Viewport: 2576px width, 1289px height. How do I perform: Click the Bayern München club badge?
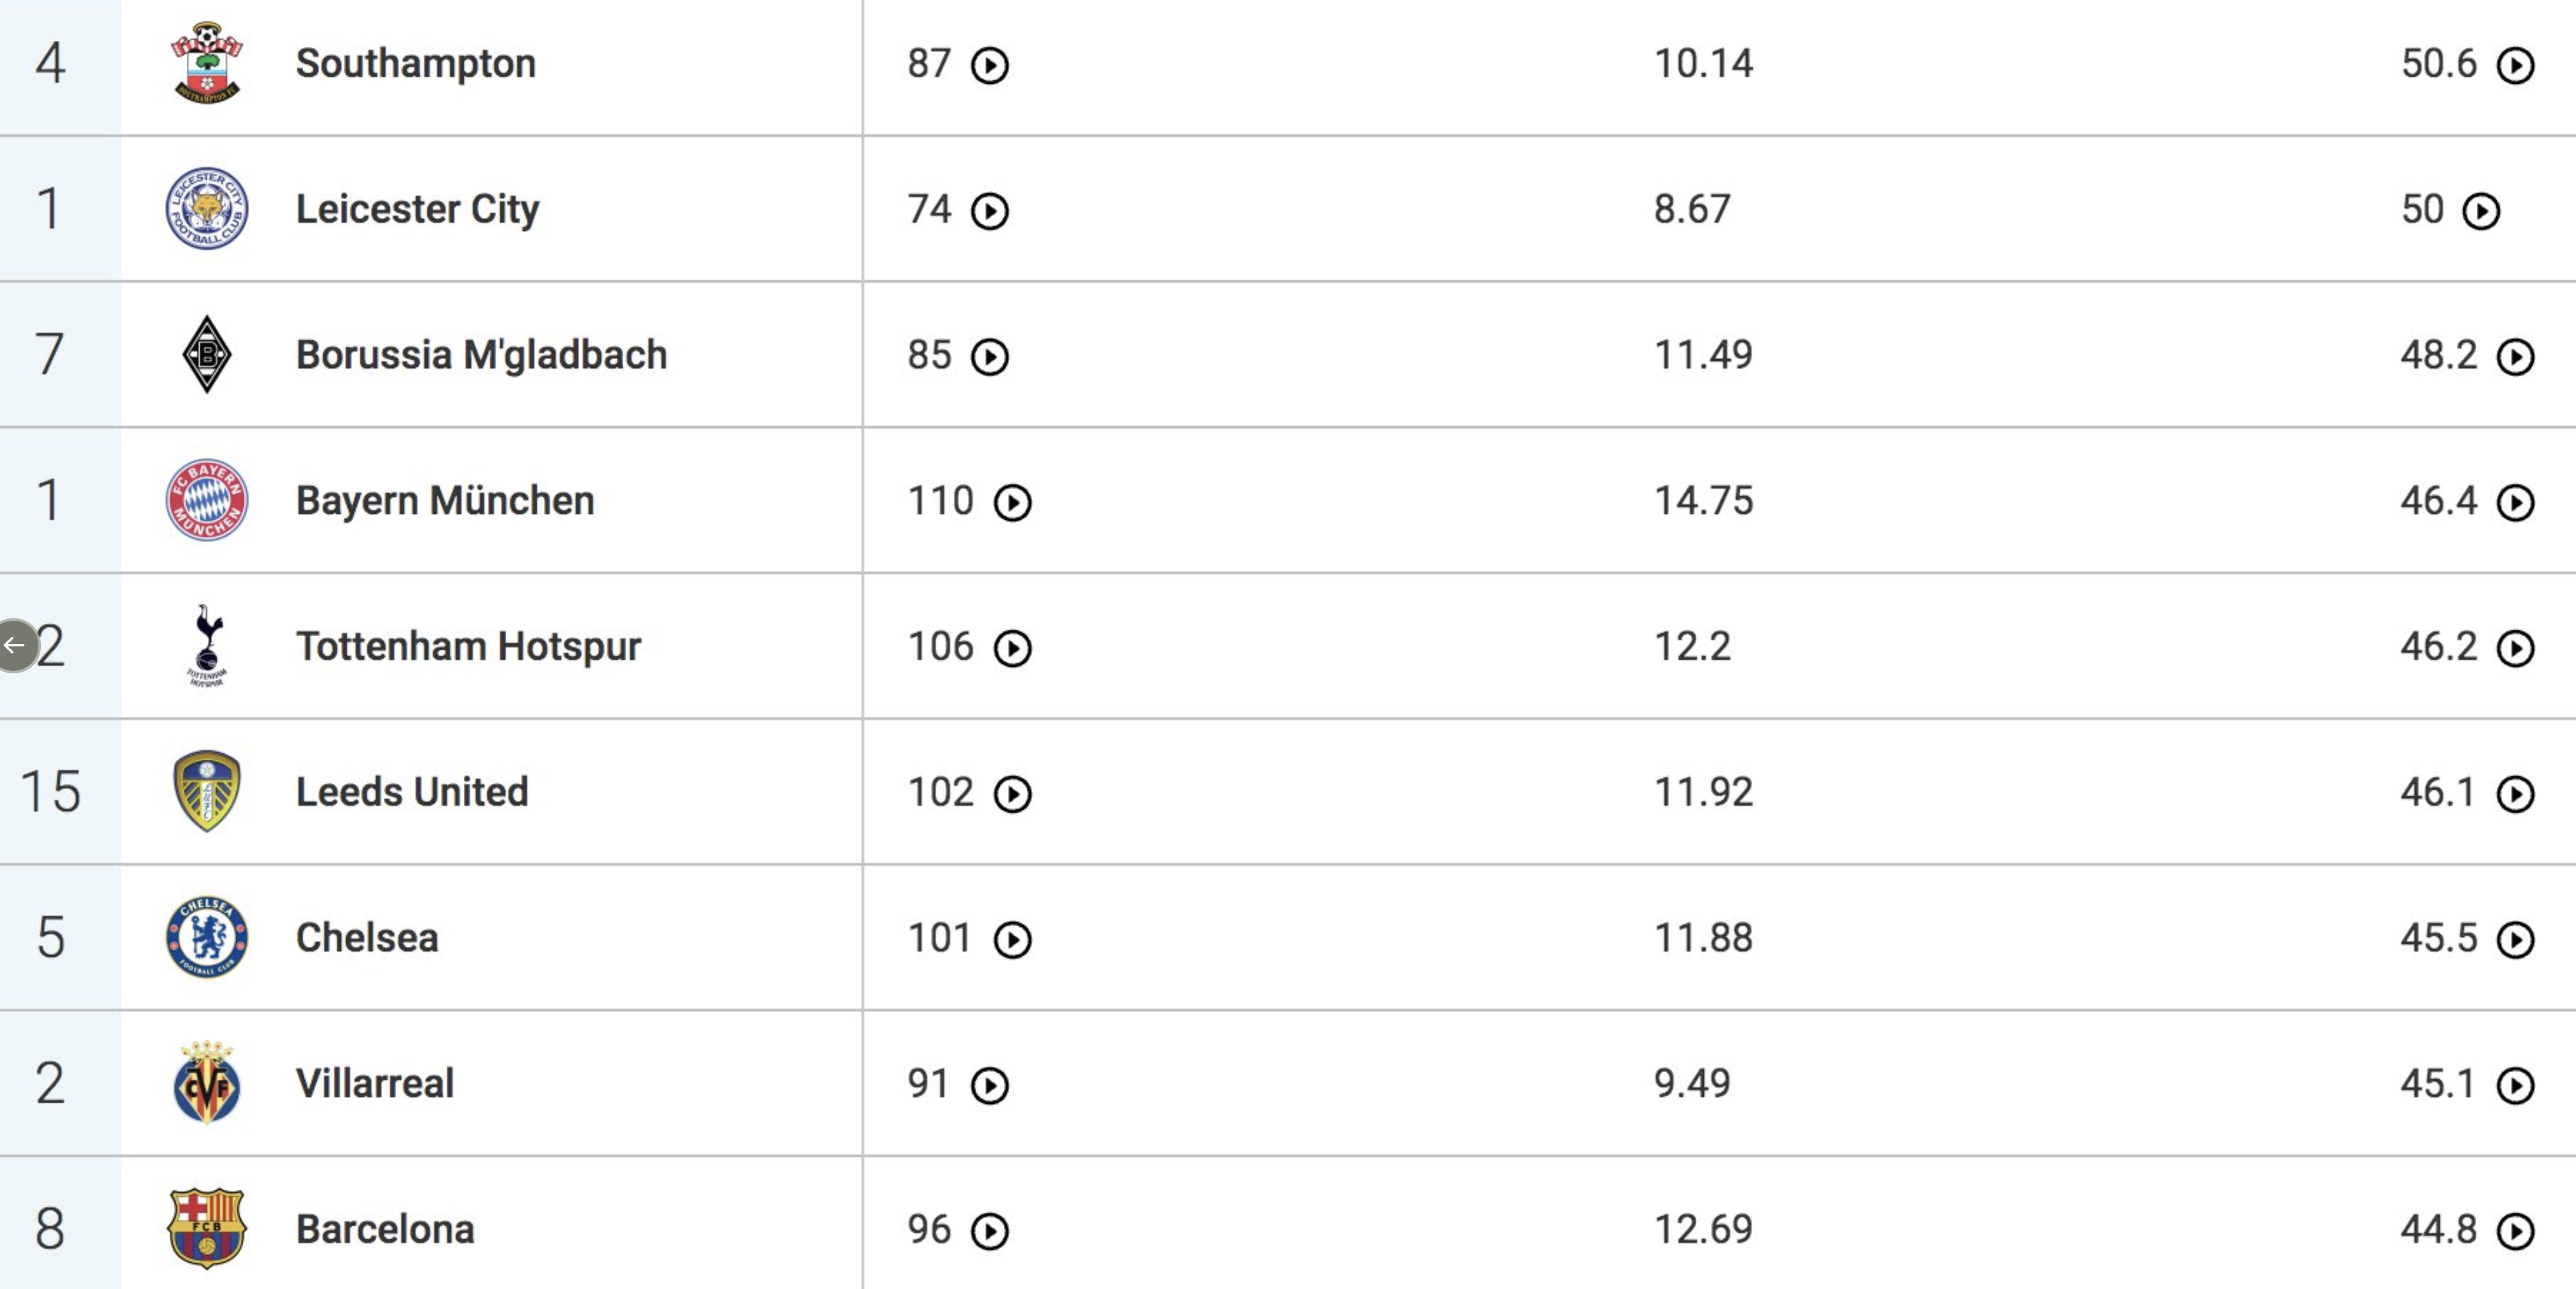(x=207, y=500)
